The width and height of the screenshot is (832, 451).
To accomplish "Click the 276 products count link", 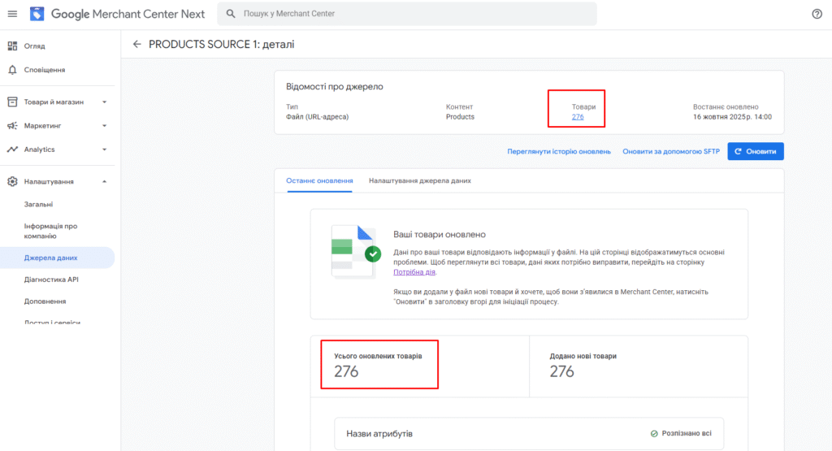I will coord(578,117).
